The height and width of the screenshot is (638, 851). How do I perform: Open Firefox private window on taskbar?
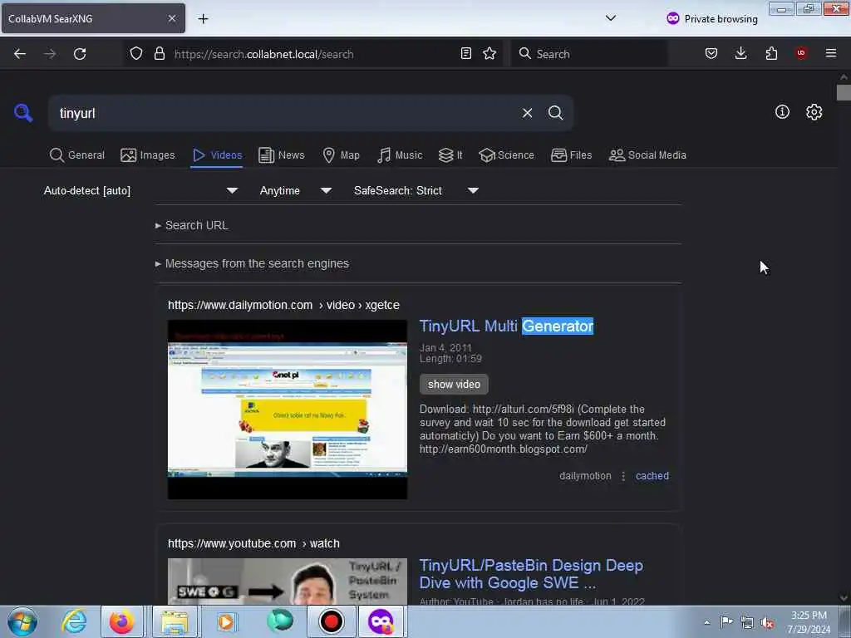tap(381, 621)
